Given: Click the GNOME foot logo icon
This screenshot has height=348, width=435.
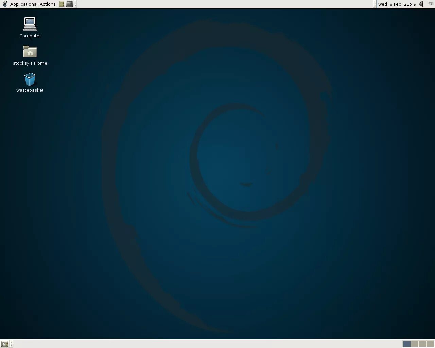Looking at the screenshot, I should coord(5,4).
